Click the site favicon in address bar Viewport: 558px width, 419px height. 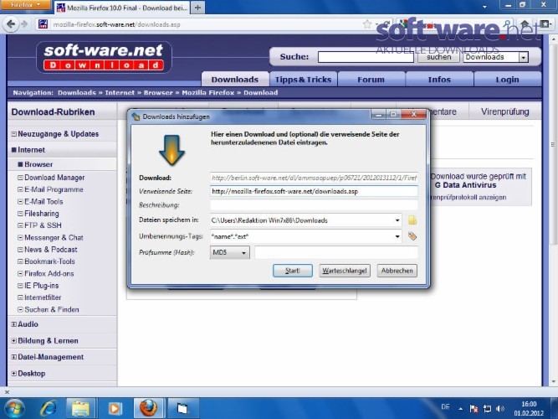coord(43,24)
